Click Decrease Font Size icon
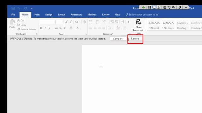202x113 pixels. click(71, 22)
